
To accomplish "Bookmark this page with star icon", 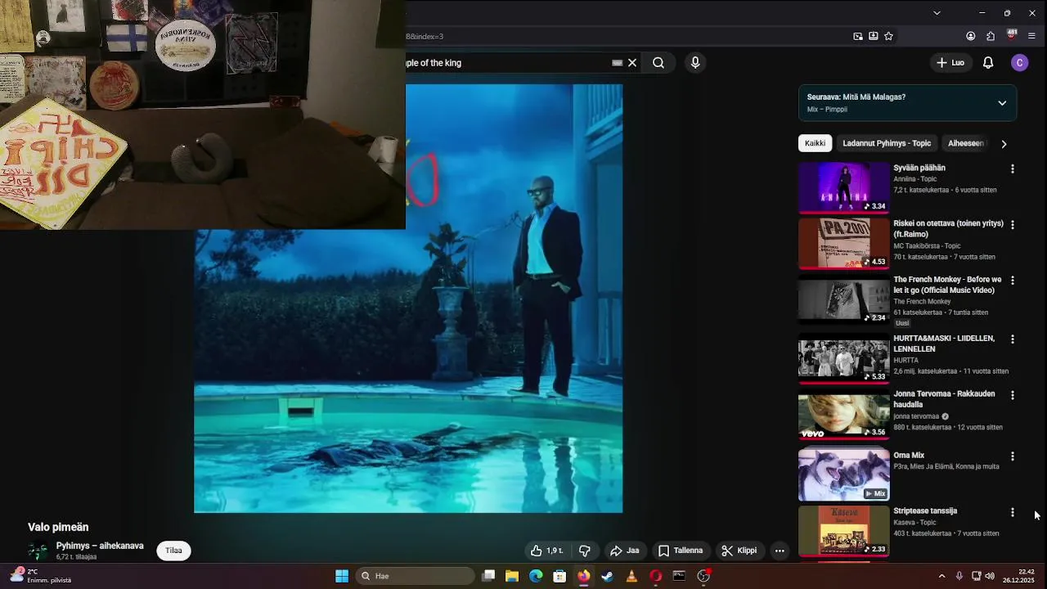I will (x=888, y=36).
